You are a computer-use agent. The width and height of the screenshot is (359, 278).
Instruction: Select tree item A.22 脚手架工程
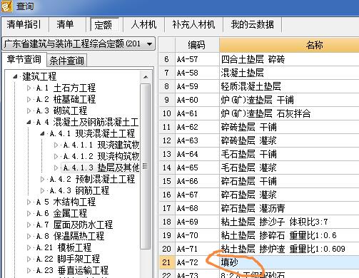[x=68, y=259]
